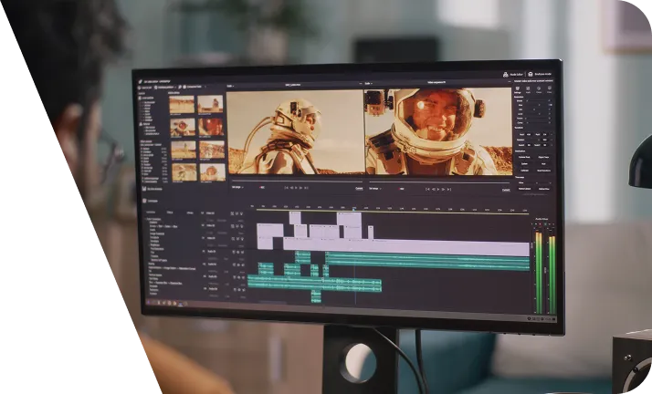Viewport: 652px width, 394px height.
Task: Select the dark red close-up face thumbnail
Action: coord(211,127)
